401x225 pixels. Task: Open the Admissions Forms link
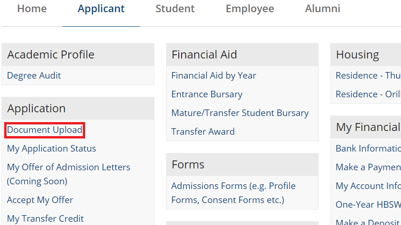pyautogui.click(x=233, y=186)
